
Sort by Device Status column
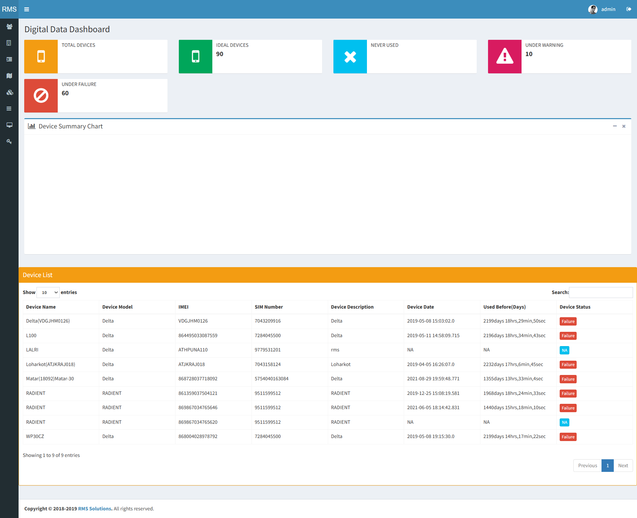pos(595,307)
